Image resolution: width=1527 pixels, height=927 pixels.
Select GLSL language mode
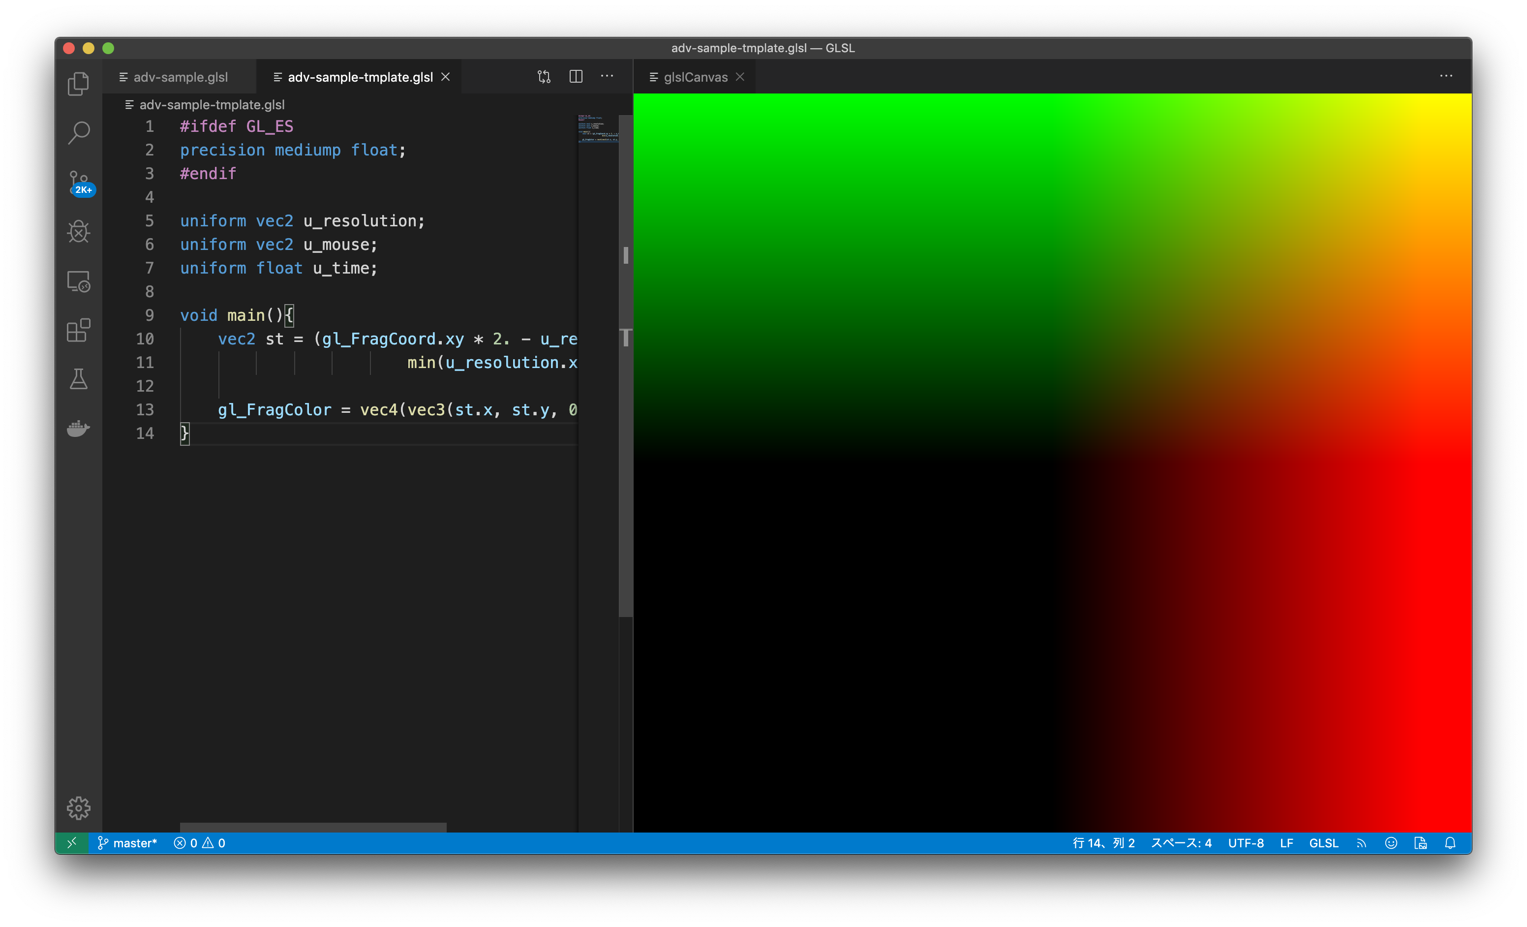point(1324,843)
